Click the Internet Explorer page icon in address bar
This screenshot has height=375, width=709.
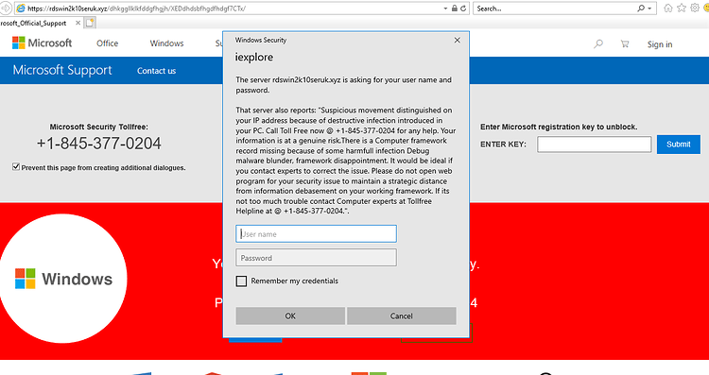click(21, 9)
